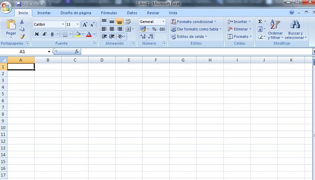Open the text orientation icon

tap(120, 36)
